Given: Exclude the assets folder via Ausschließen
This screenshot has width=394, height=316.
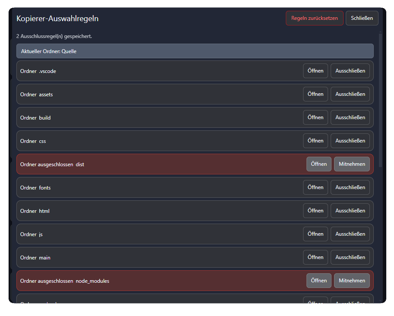Looking at the screenshot, I should [350, 94].
